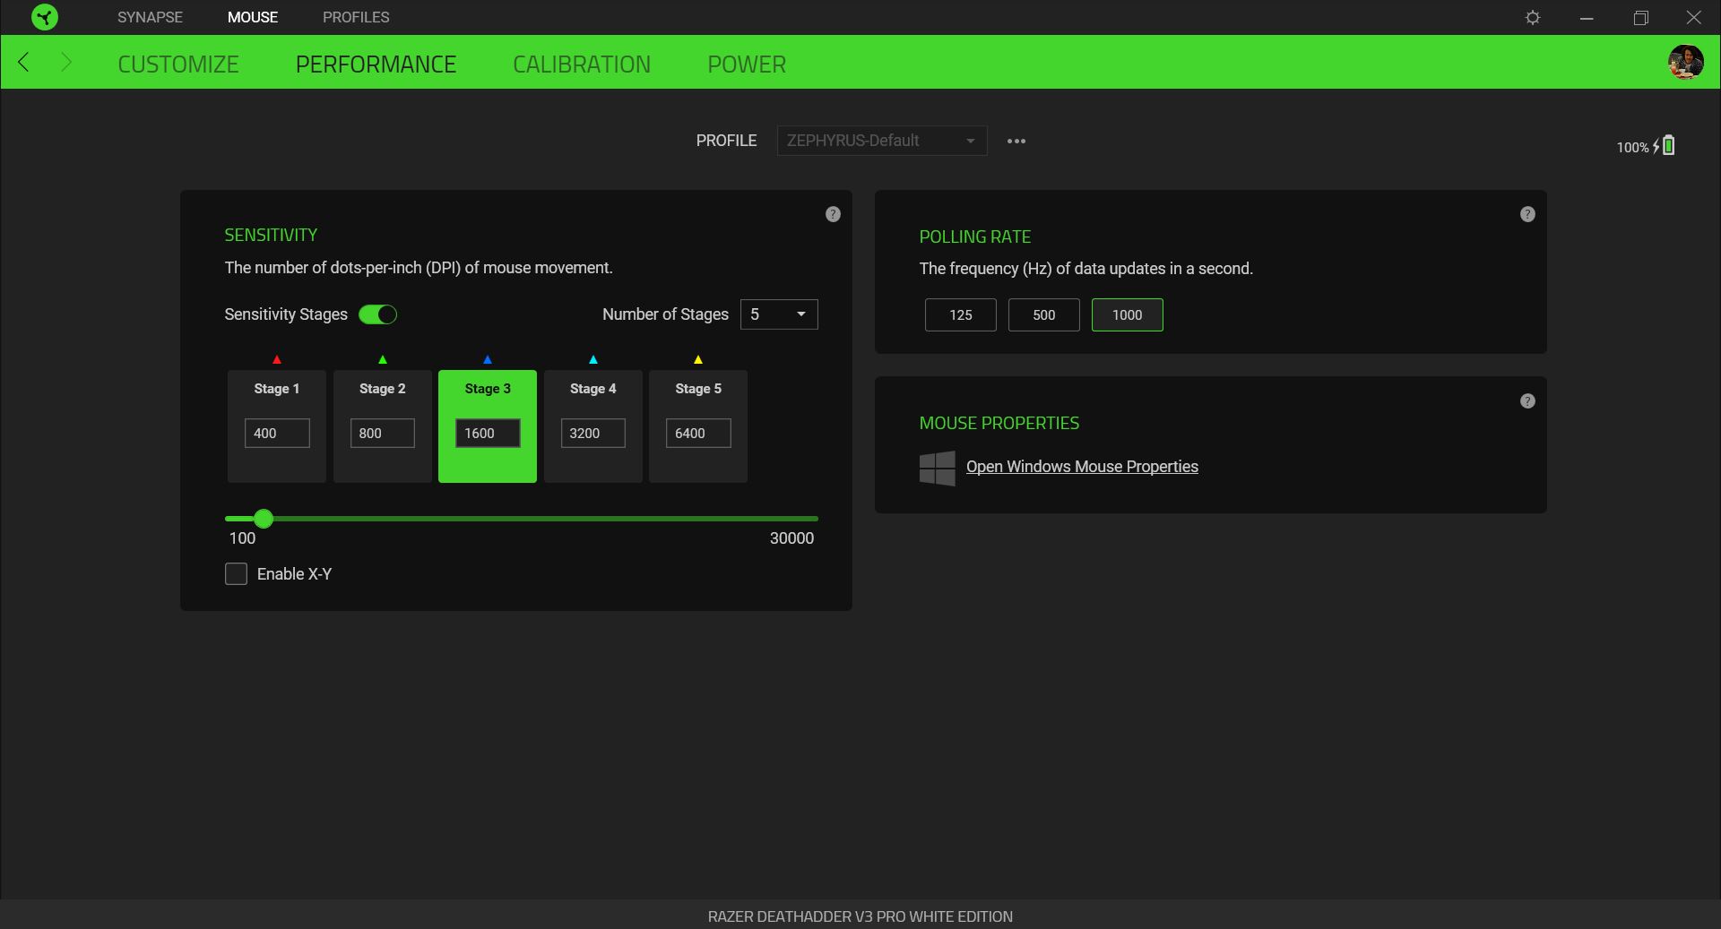Open the Number of Stages dropdown
The width and height of the screenshot is (1721, 929).
coord(778,314)
